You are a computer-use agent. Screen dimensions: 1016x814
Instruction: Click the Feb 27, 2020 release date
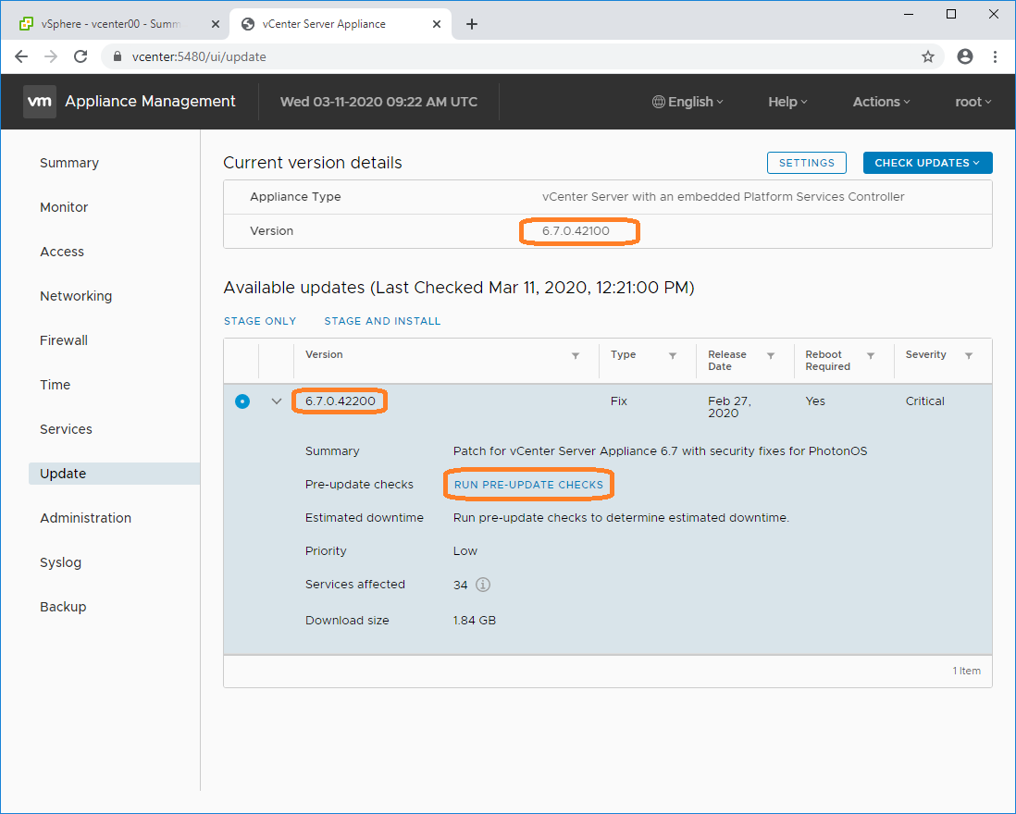point(729,407)
